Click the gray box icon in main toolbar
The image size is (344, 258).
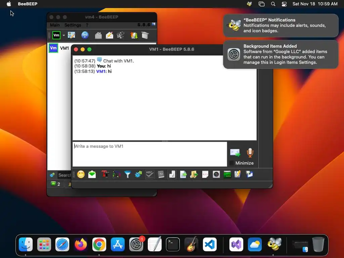[x=145, y=35]
